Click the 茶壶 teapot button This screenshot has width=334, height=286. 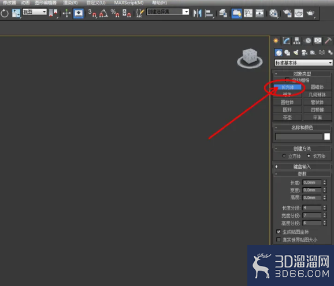click(x=288, y=117)
